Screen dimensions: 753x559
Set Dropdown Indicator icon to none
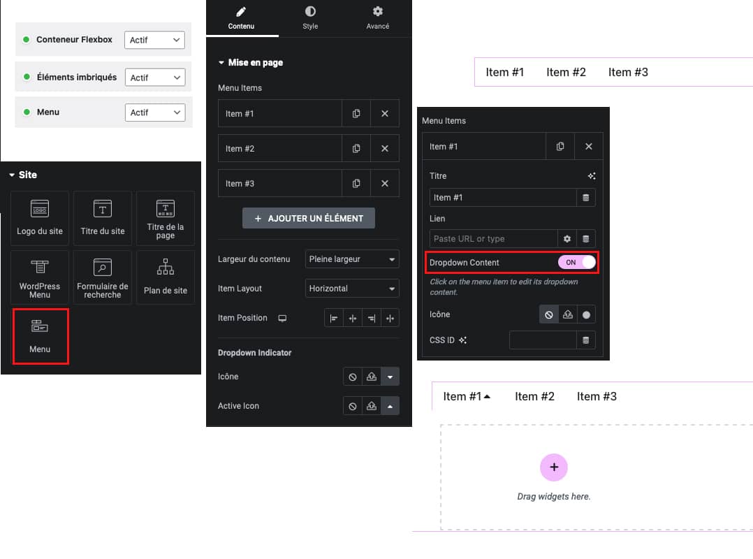[353, 377]
